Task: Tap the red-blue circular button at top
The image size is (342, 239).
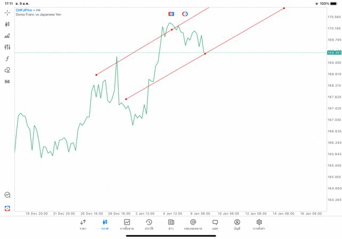Action: click(185, 14)
